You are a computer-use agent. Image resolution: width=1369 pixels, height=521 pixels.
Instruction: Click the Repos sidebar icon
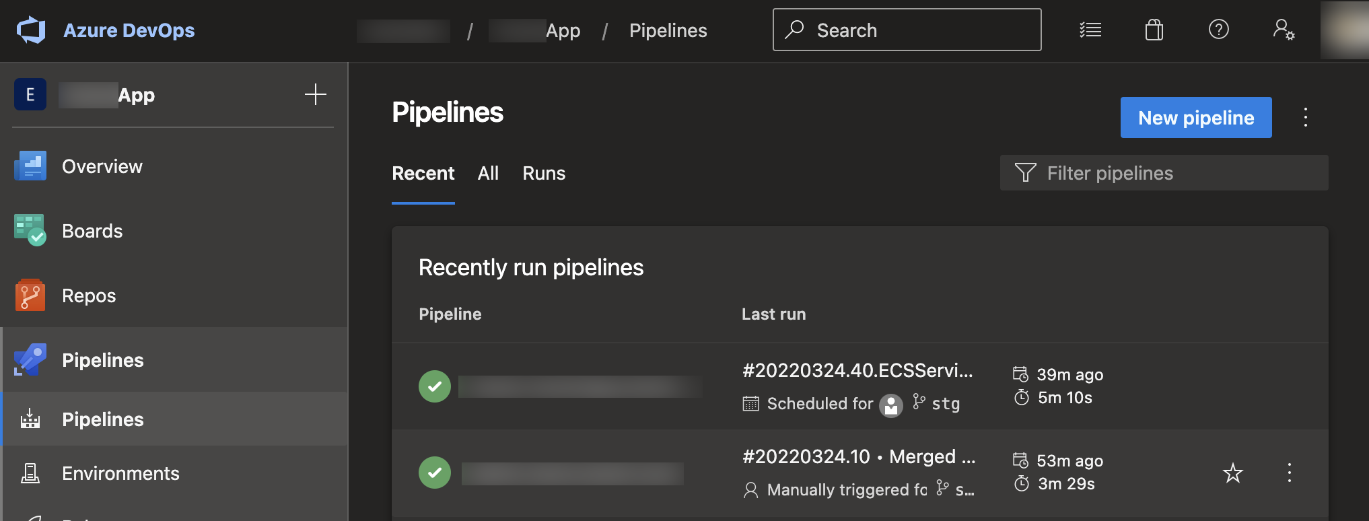pyautogui.click(x=30, y=295)
